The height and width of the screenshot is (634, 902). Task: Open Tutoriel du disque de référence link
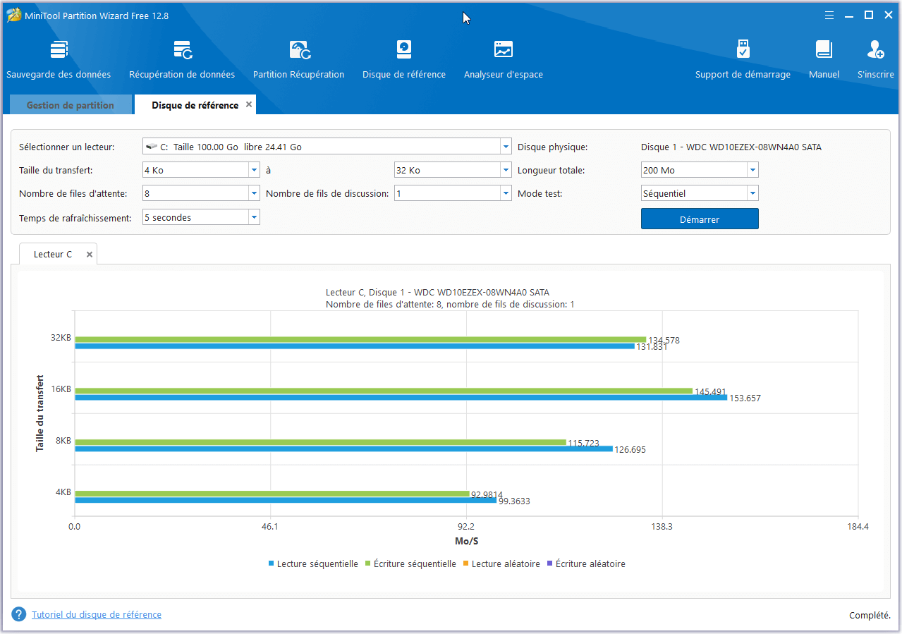point(97,614)
